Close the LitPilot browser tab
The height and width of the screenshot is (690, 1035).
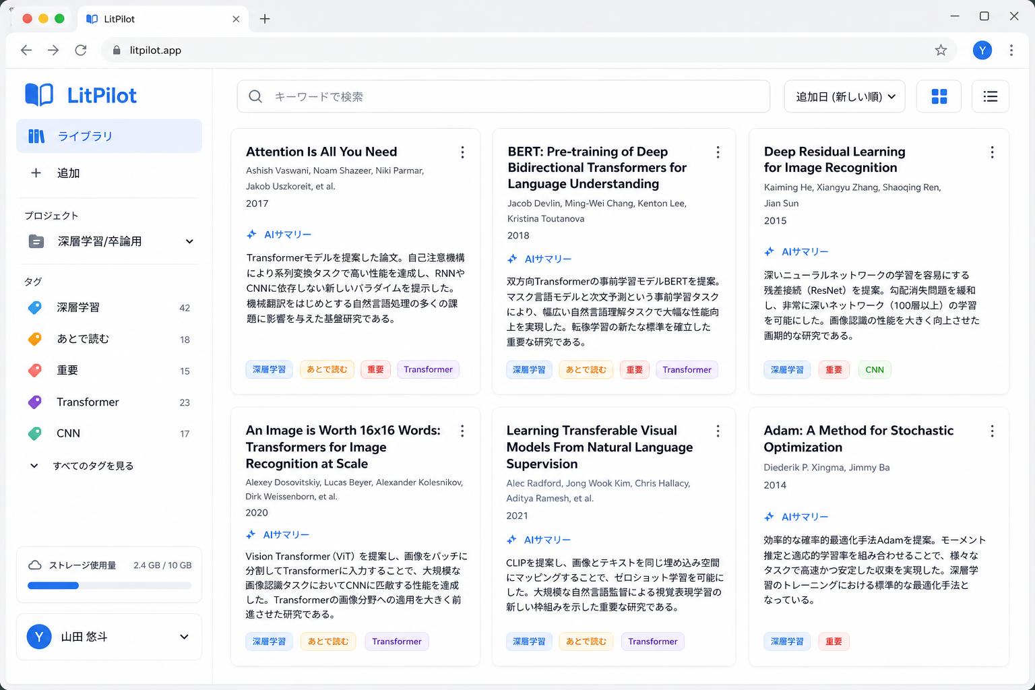pyautogui.click(x=236, y=19)
